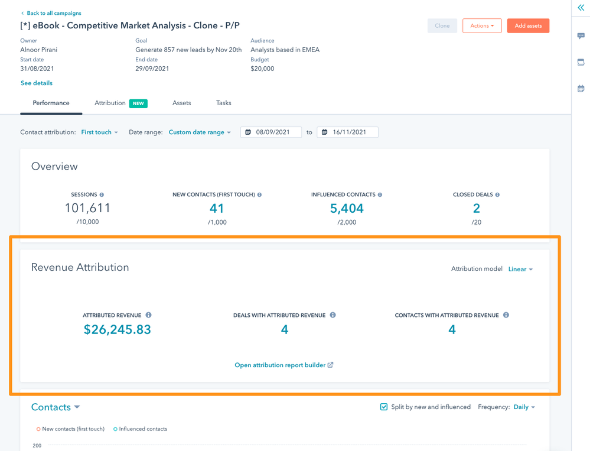Click the Add assets button
This screenshot has width=590, height=451.
coord(529,25)
